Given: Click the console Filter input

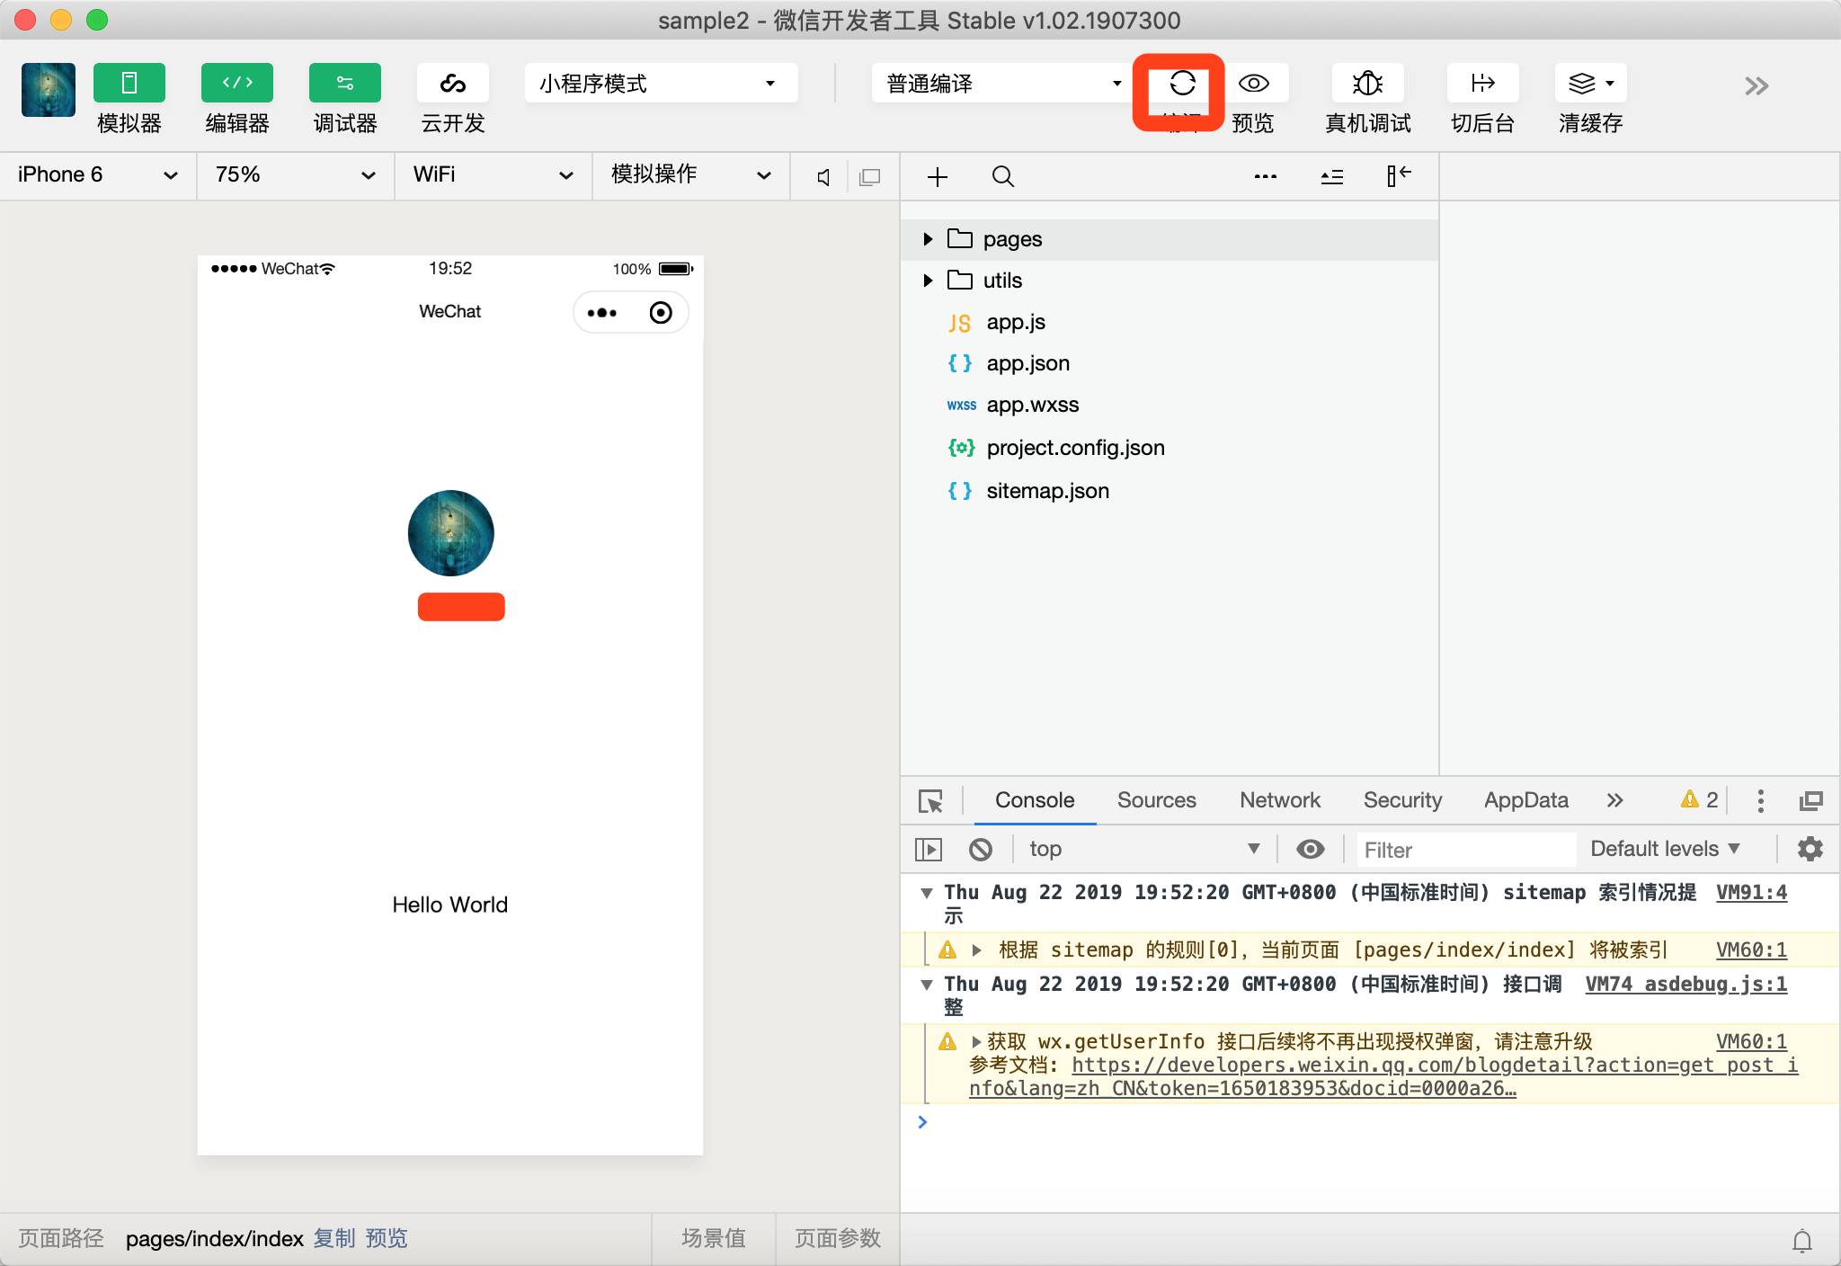Looking at the screenshot, I should coord(1465,850).
